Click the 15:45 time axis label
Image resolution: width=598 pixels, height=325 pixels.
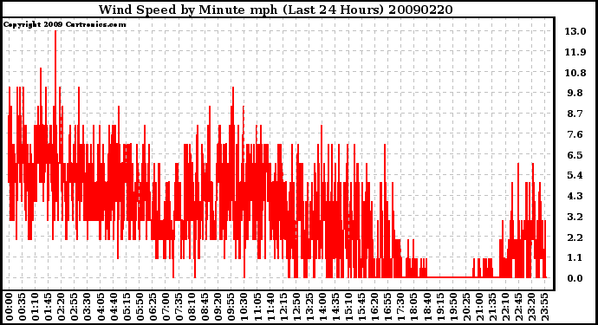[361, 307]
